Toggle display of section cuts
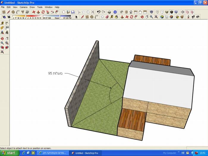 click(192, 12)
